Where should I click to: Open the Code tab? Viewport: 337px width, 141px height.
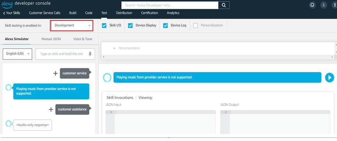tap(89, 13)
